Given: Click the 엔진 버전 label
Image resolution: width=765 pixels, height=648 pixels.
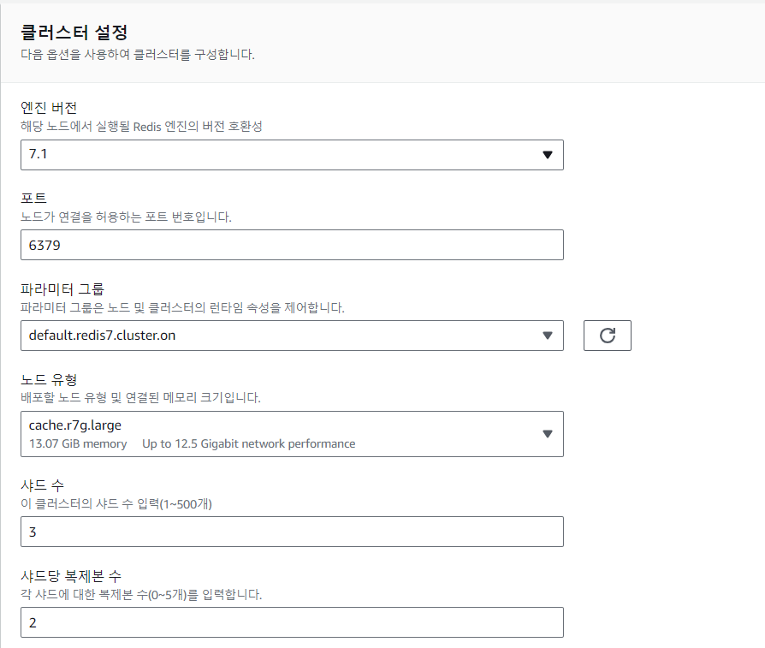Looking at the screenshot, I should pyautogui.click(x=49, y=108).
